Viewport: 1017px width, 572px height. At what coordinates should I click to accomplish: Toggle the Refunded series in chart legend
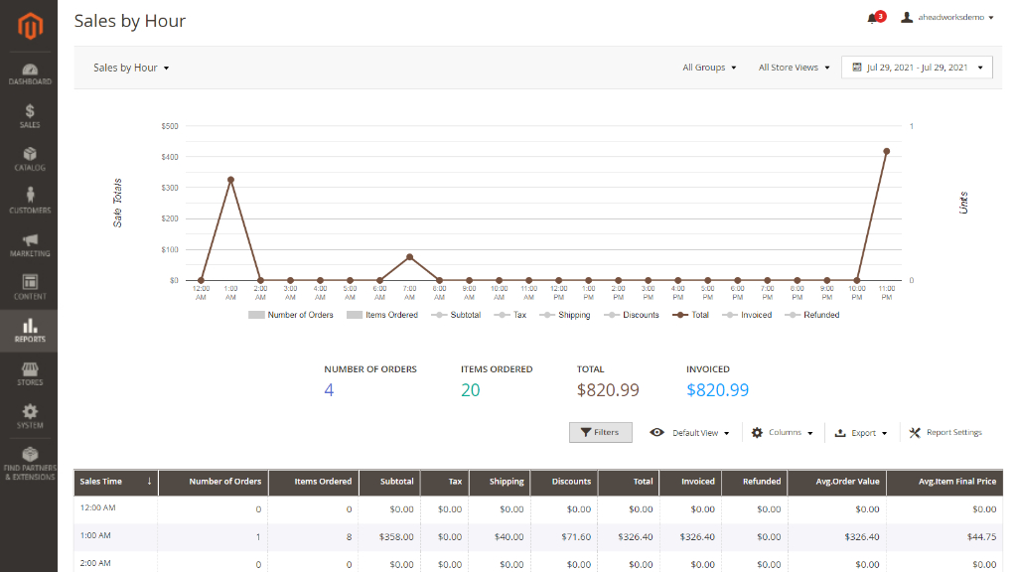click(812, 315)
